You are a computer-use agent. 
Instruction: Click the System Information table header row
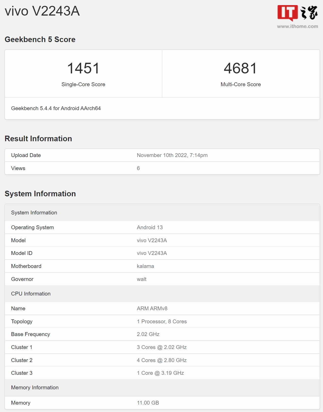click(162, 213)
